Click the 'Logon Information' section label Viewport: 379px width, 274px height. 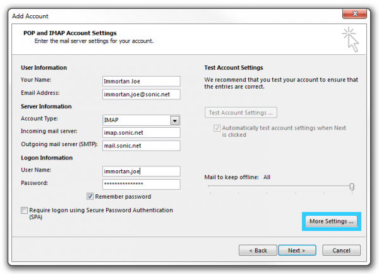pos(47,158)
